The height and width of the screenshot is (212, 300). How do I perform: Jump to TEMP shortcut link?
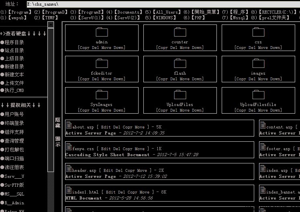(50, 18)
